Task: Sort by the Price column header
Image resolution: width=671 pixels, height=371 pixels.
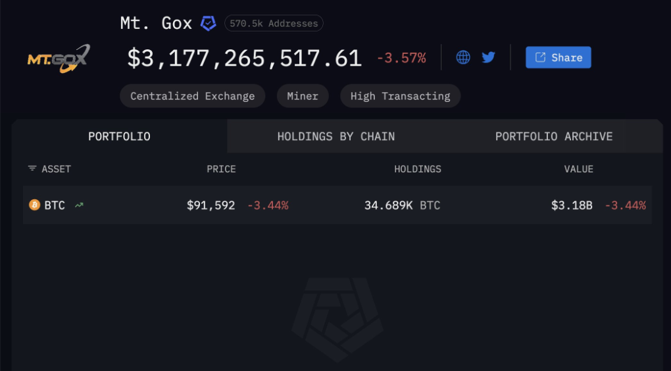Action: [221, 169]
